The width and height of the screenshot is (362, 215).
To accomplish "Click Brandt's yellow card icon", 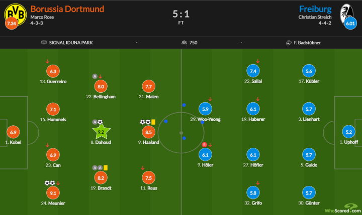I will [x=107, y=168].
